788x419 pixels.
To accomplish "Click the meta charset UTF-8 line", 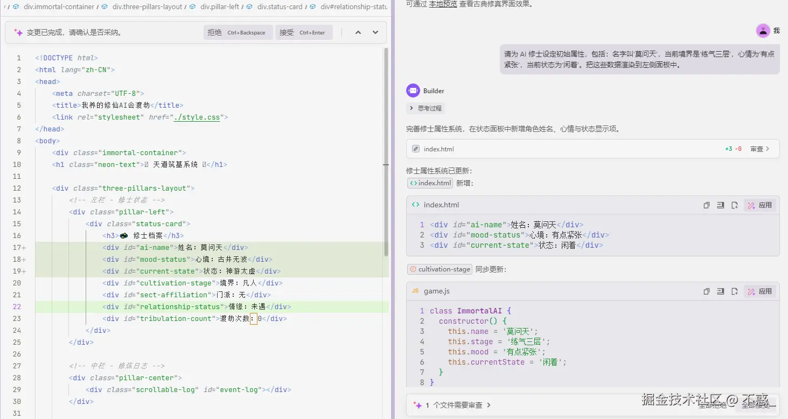I will [98, 93].
